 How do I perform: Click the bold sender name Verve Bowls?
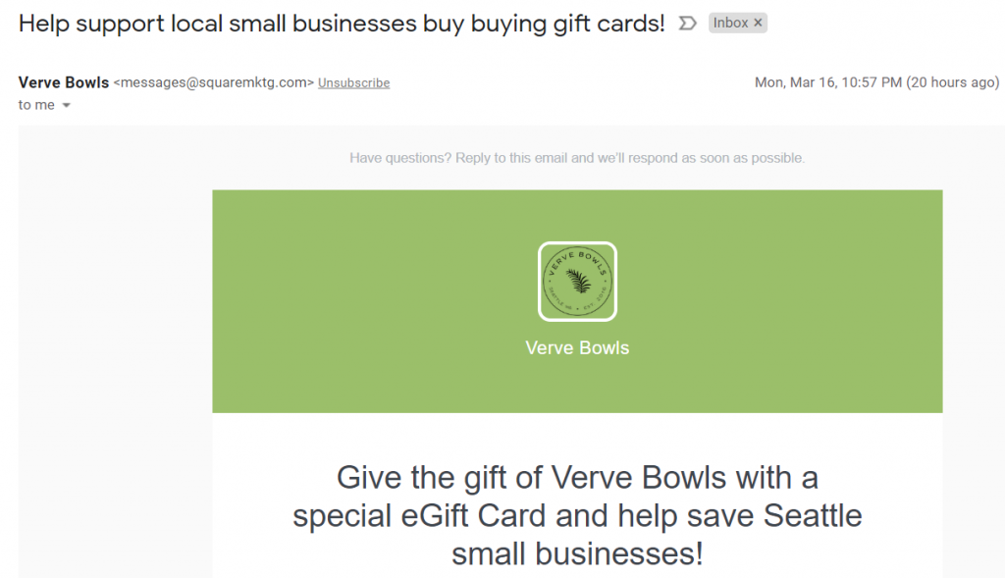64,82
